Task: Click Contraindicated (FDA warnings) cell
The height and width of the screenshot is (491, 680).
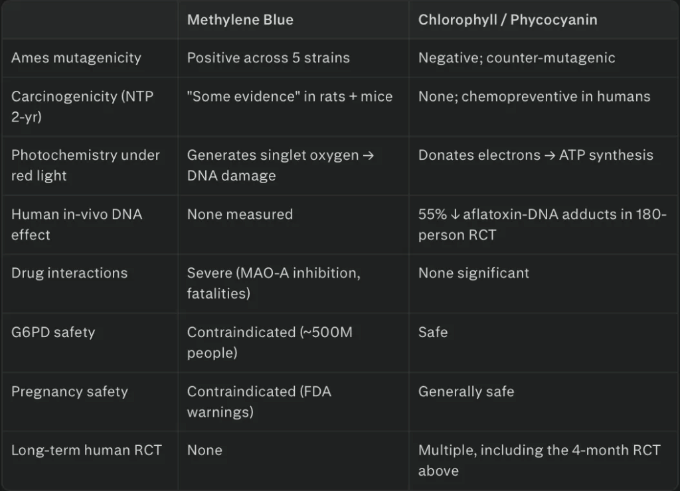Action: click(259, 401)
